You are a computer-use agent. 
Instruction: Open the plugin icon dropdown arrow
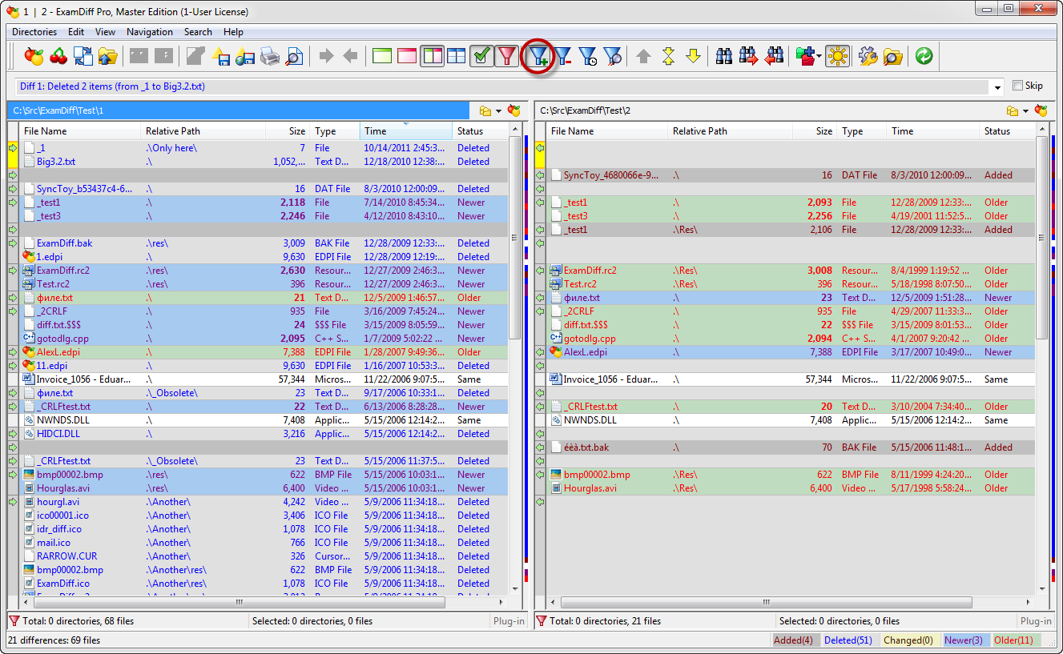[x=819, y=56]
